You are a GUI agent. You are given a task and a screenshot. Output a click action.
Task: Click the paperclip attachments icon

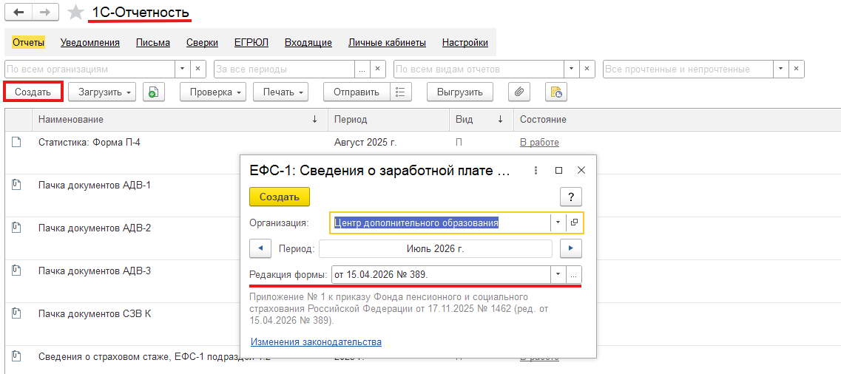(519, 92)
